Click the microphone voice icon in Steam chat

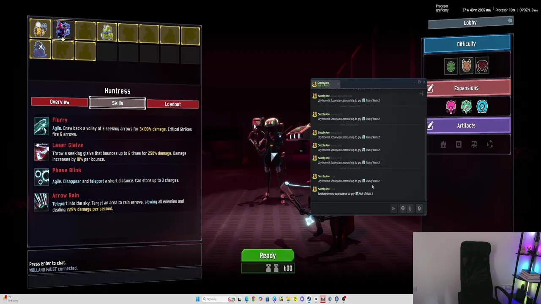pyautogui.click(x=419, y=208)
